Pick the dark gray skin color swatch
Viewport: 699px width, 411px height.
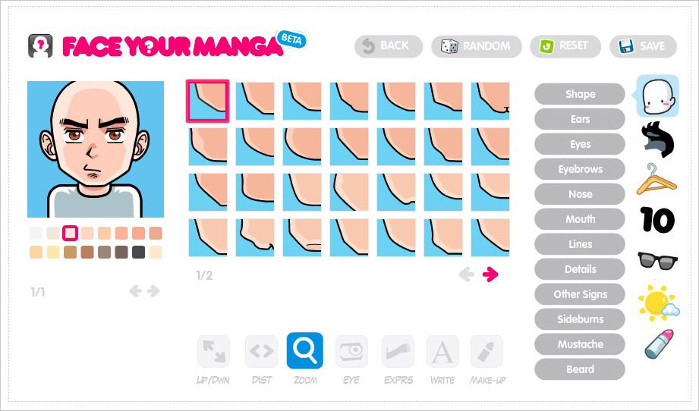[x=139, y=252]
